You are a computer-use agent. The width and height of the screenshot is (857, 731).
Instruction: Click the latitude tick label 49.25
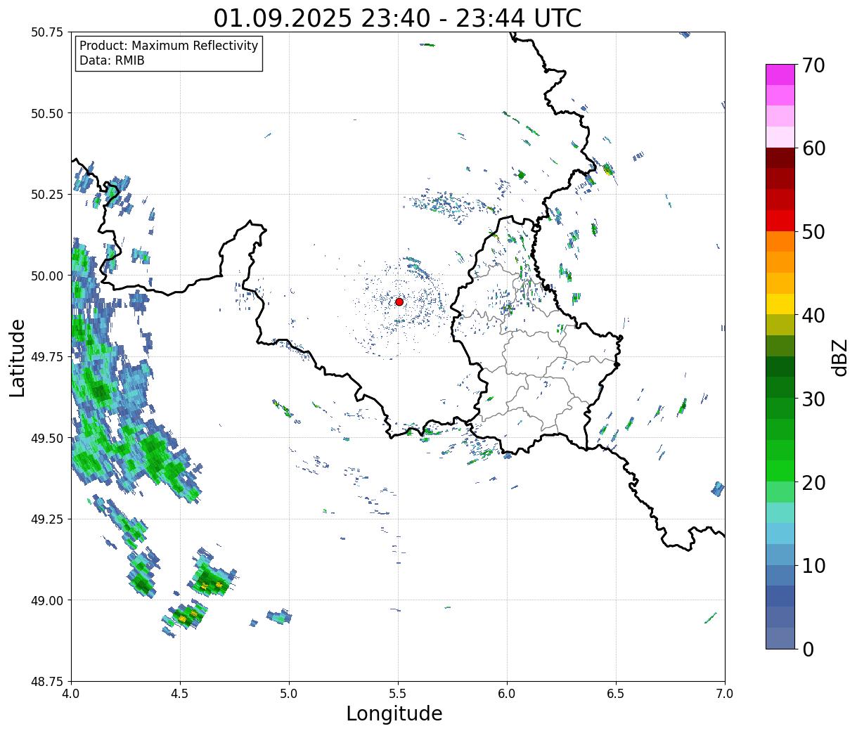(x=47, y=519)
